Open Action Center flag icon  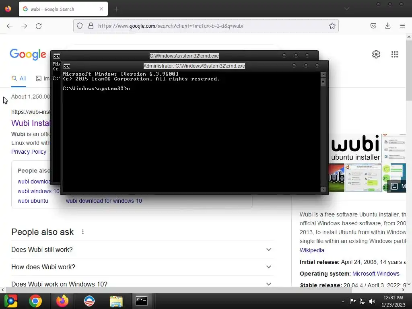tap(352, 301)
